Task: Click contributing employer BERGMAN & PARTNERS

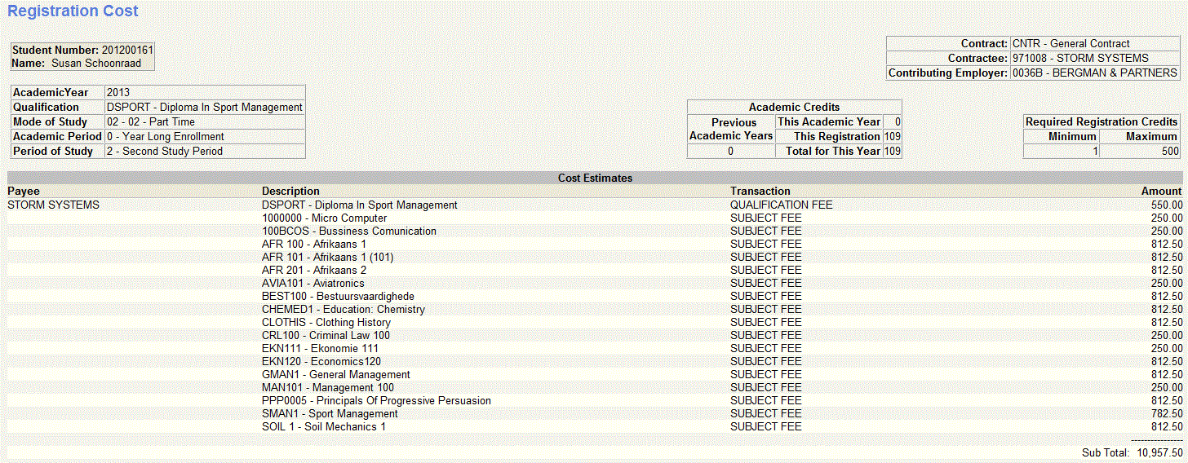Action: point(1094,73)
